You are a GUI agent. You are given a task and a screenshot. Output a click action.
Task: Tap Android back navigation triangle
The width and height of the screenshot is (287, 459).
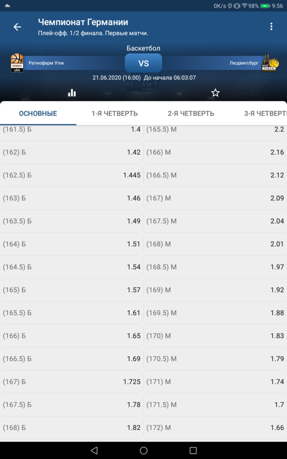[x=94, y=450]
